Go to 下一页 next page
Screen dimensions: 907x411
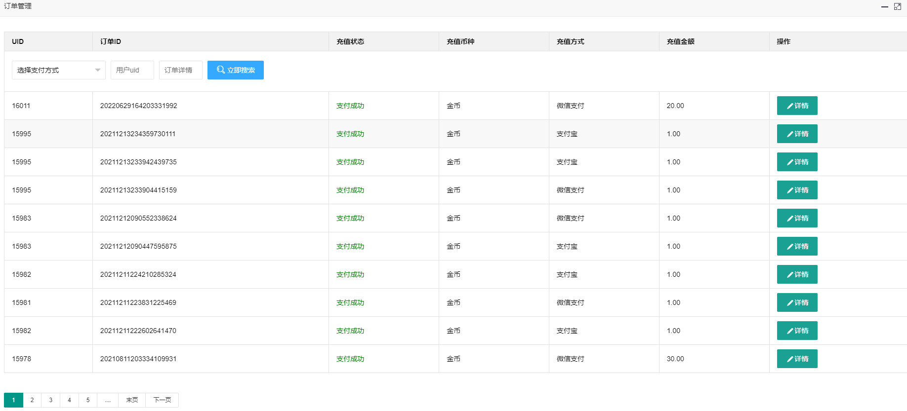pos(162,400)
